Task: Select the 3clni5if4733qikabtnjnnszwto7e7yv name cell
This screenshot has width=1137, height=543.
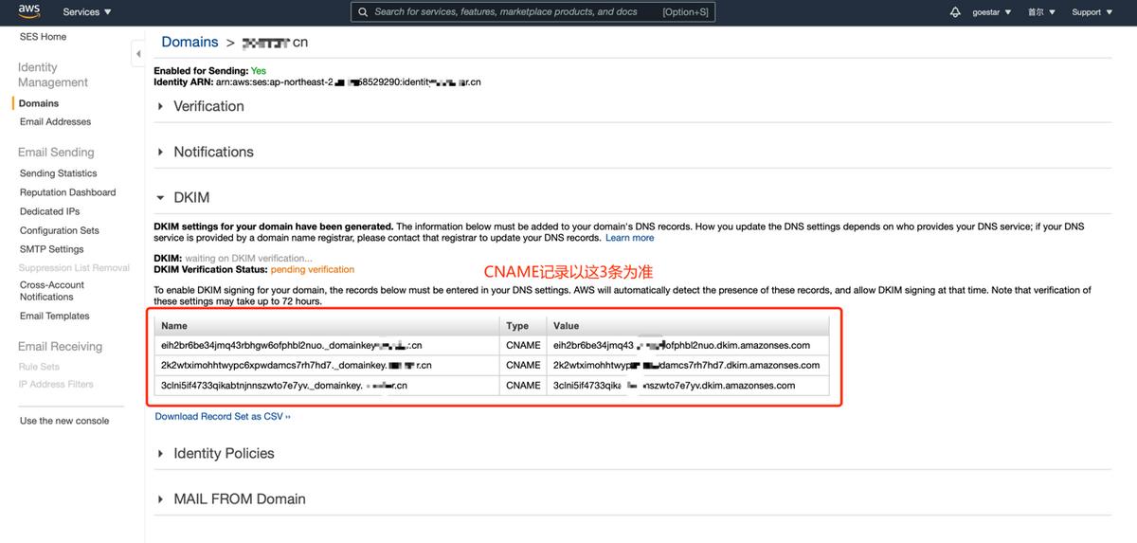Action: tap(328, 386)
